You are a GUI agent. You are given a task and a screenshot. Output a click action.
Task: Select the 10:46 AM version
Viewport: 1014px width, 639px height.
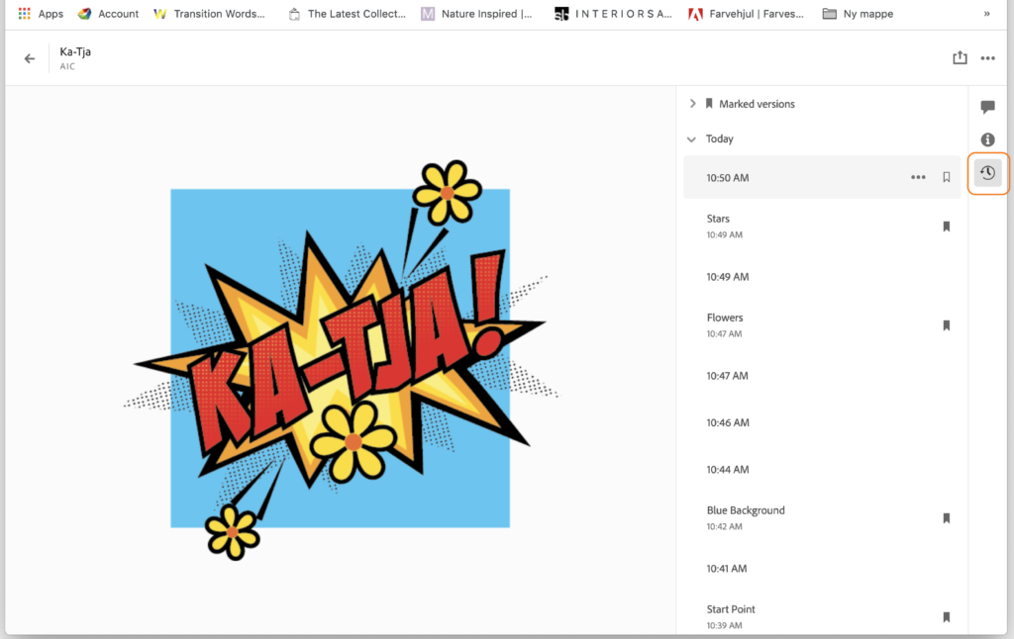pos(822,422)
